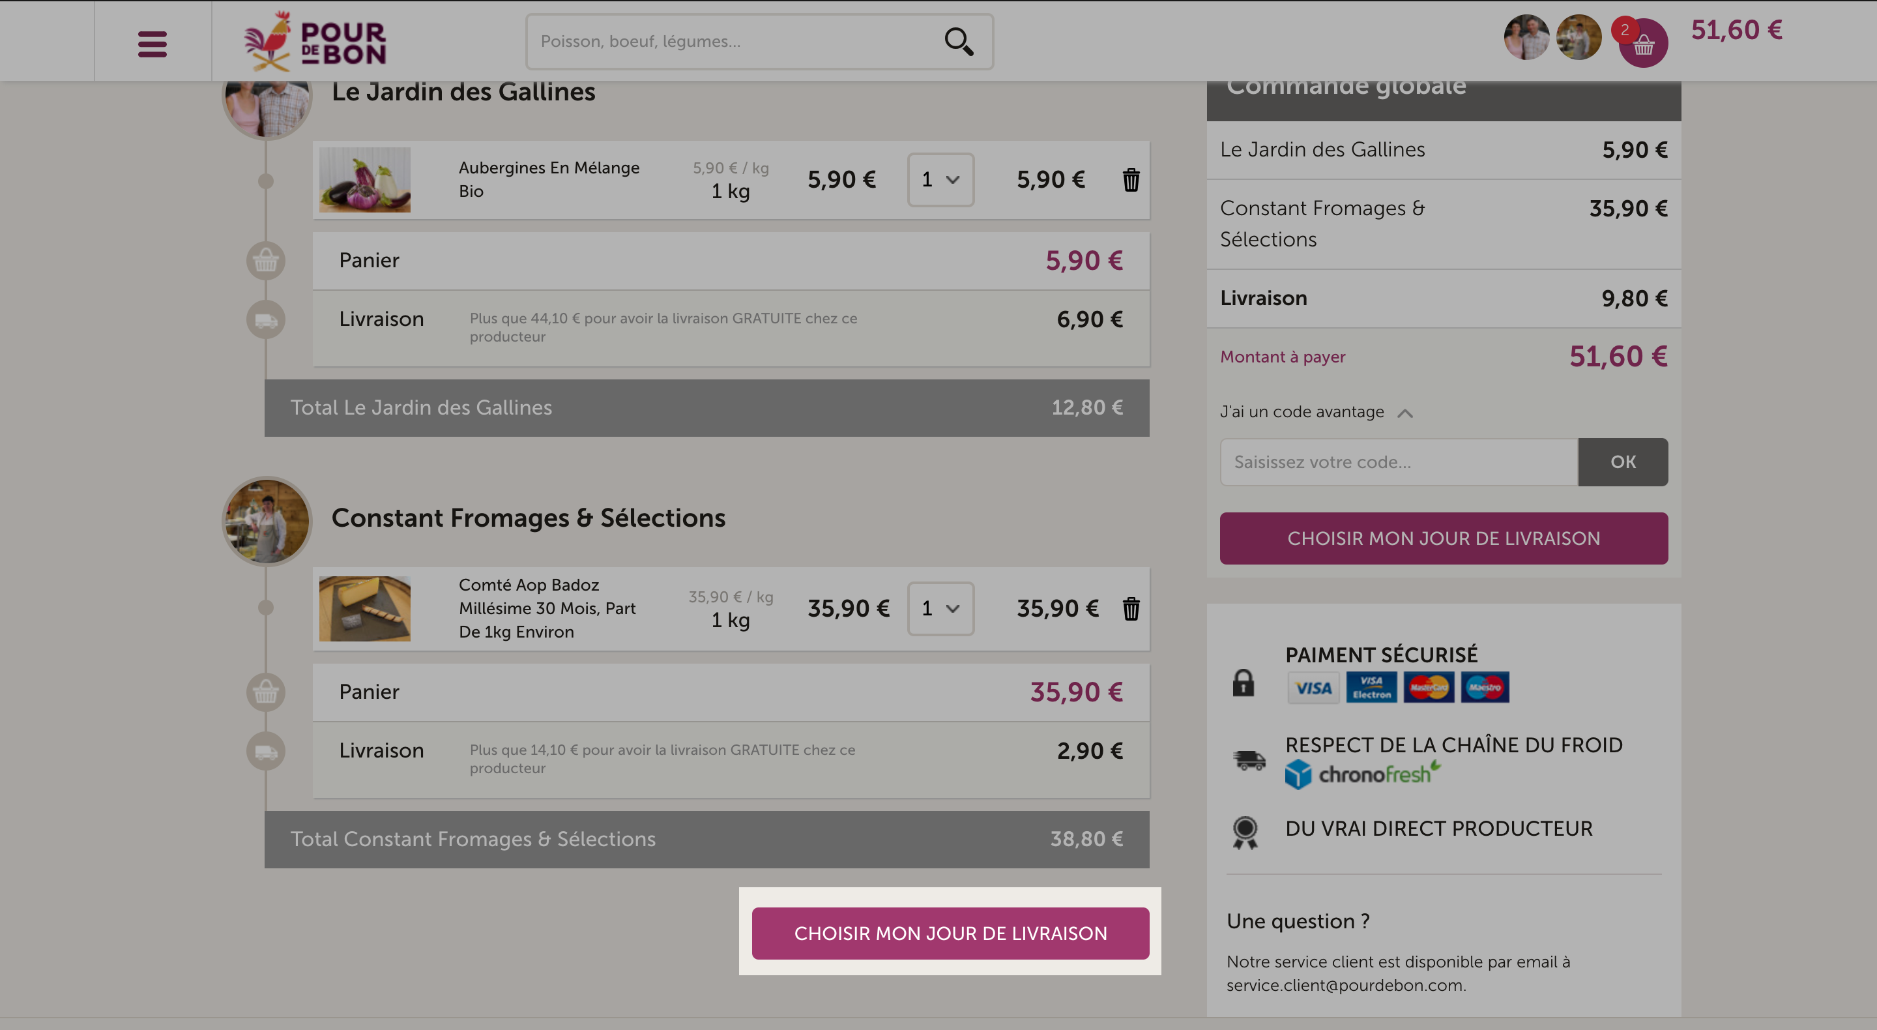Click OK to apply advantage code
Screen dimensions: 1877x1030
point(1623,462)
